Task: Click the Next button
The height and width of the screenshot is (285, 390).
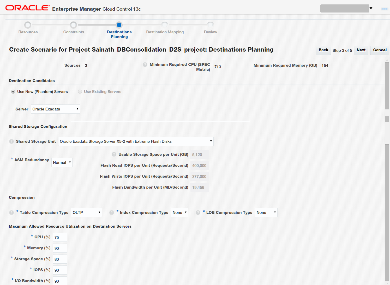Action: coord(361,50)
